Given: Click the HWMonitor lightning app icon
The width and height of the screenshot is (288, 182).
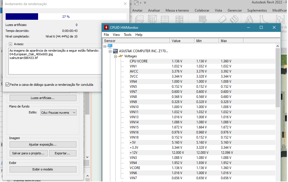Looking at the screenshot, I should click(x=106, y=27).
